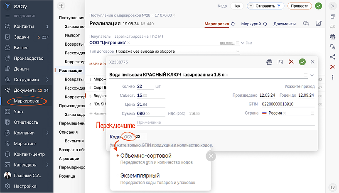
Task: Confirm item with green checkmark in card
Action: click(302, 62)
